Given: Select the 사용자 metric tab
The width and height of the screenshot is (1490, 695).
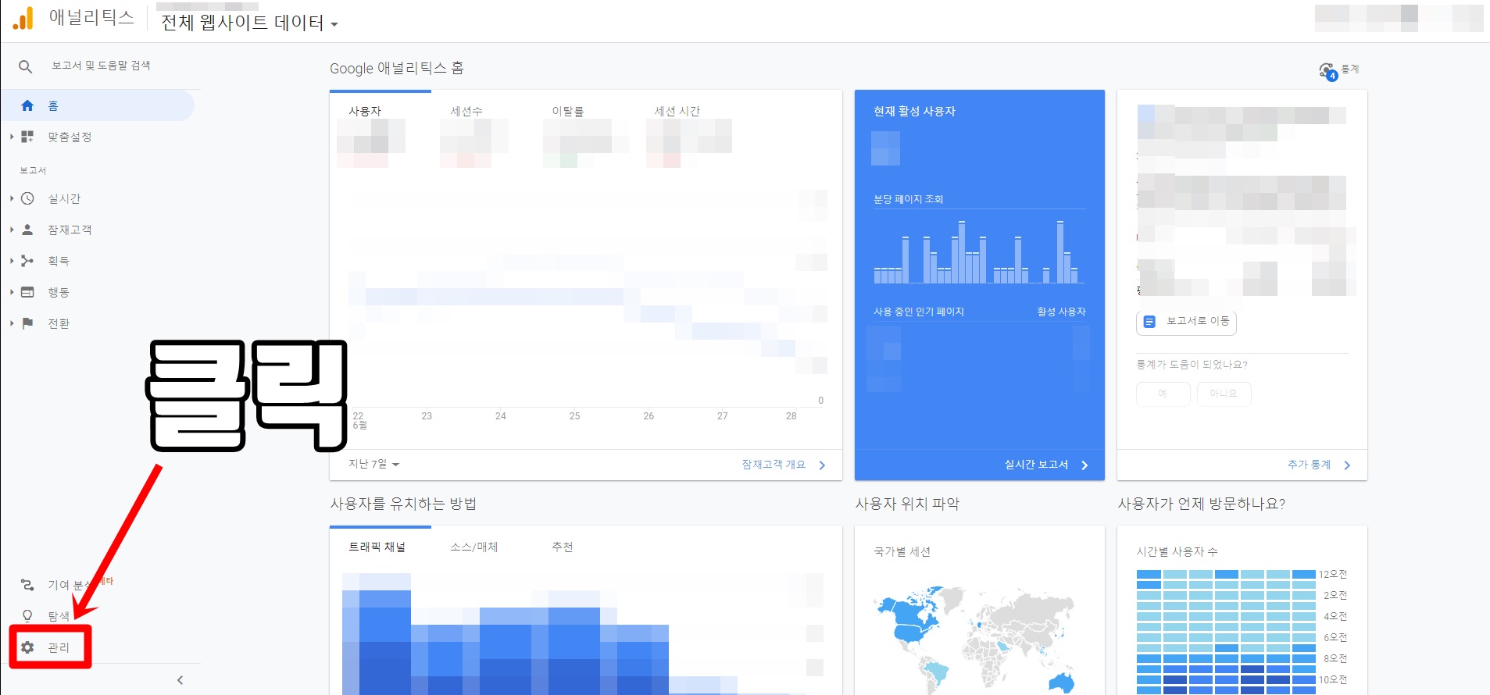Looking at the screenshot, I should pos(381,130).
